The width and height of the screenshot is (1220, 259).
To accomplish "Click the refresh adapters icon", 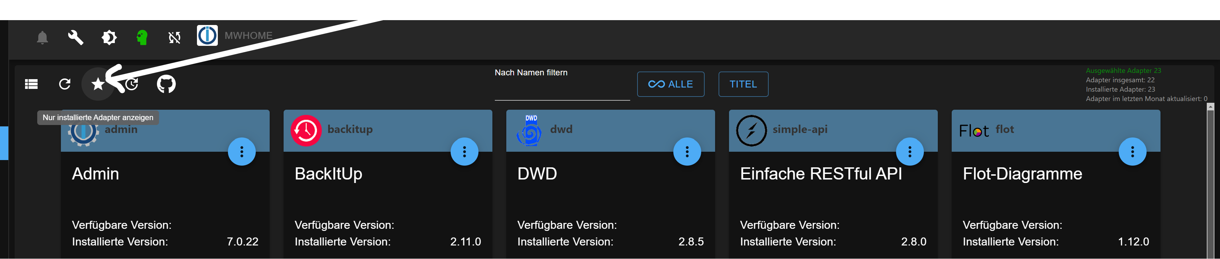I will (x=65, y=84).
